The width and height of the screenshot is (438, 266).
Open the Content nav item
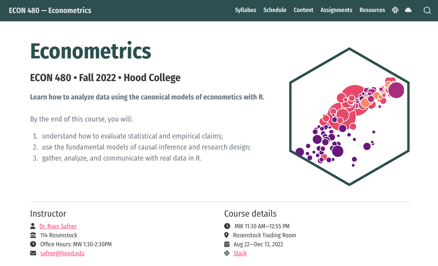point(304,10)
